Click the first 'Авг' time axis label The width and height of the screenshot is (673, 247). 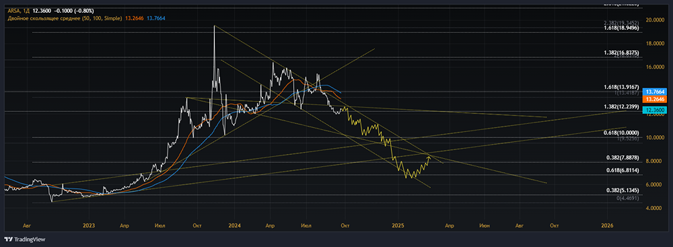(28, 225)
